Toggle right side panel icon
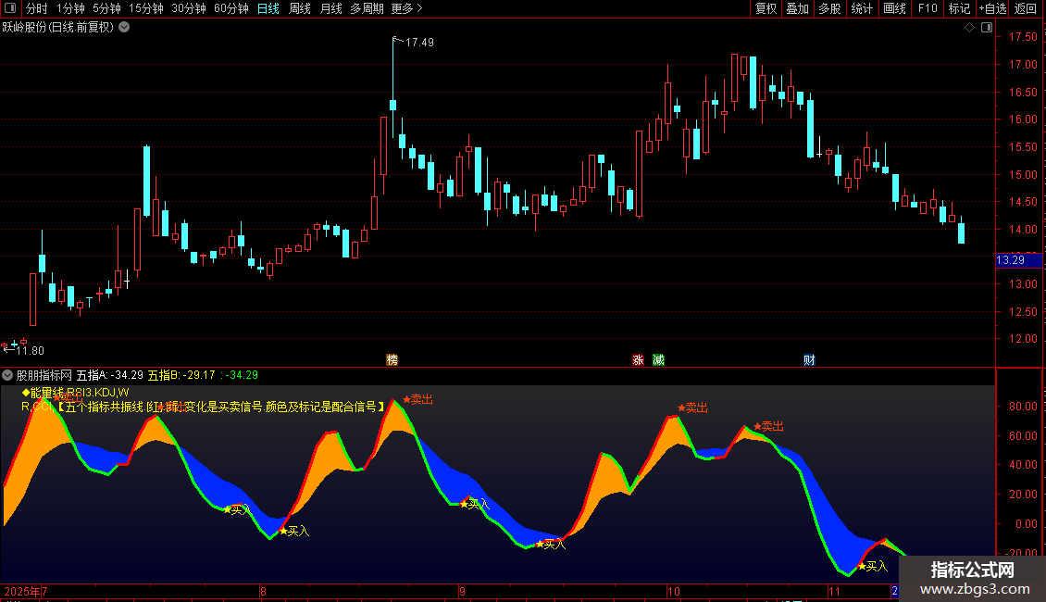1046x602 pixels. pyautogui.click(x=987, y=28)
